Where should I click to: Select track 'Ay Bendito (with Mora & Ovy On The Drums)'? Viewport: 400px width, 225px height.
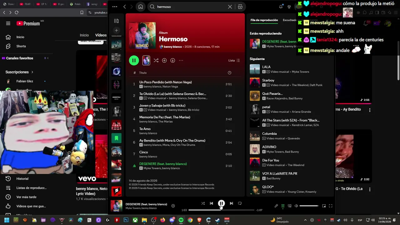[186, 142]
